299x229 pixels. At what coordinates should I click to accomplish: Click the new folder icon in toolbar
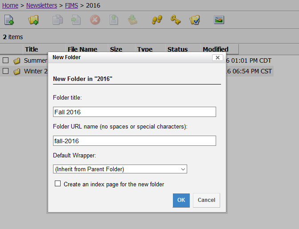point(33,20)
